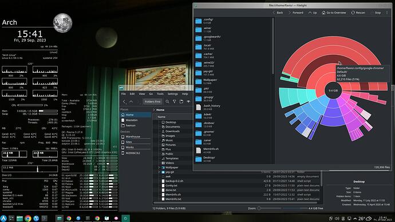The width and height of the screenshot is (395, 222).
Task: Select the .local/ folder in Filelight list
Action: tap(233, 47)
